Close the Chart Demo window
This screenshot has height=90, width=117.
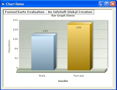pyautogui.click(x=113, y=4)
